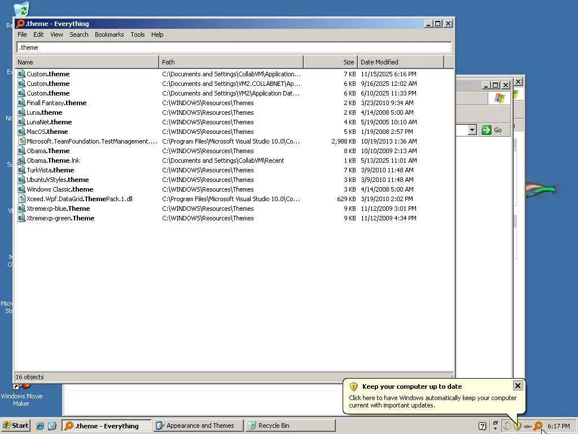Click the .theme - Everything taskbar button
The width and height of the screenshot is (578, 434).
[106, 426]
